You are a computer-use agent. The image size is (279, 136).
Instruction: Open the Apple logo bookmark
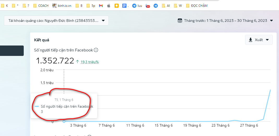[109, 6]
